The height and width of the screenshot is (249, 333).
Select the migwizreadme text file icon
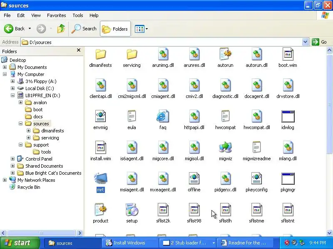point(256,147)
